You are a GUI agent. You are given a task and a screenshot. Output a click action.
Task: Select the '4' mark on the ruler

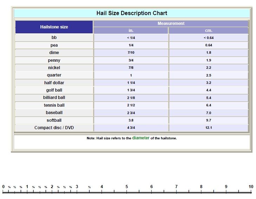(102, 187)
